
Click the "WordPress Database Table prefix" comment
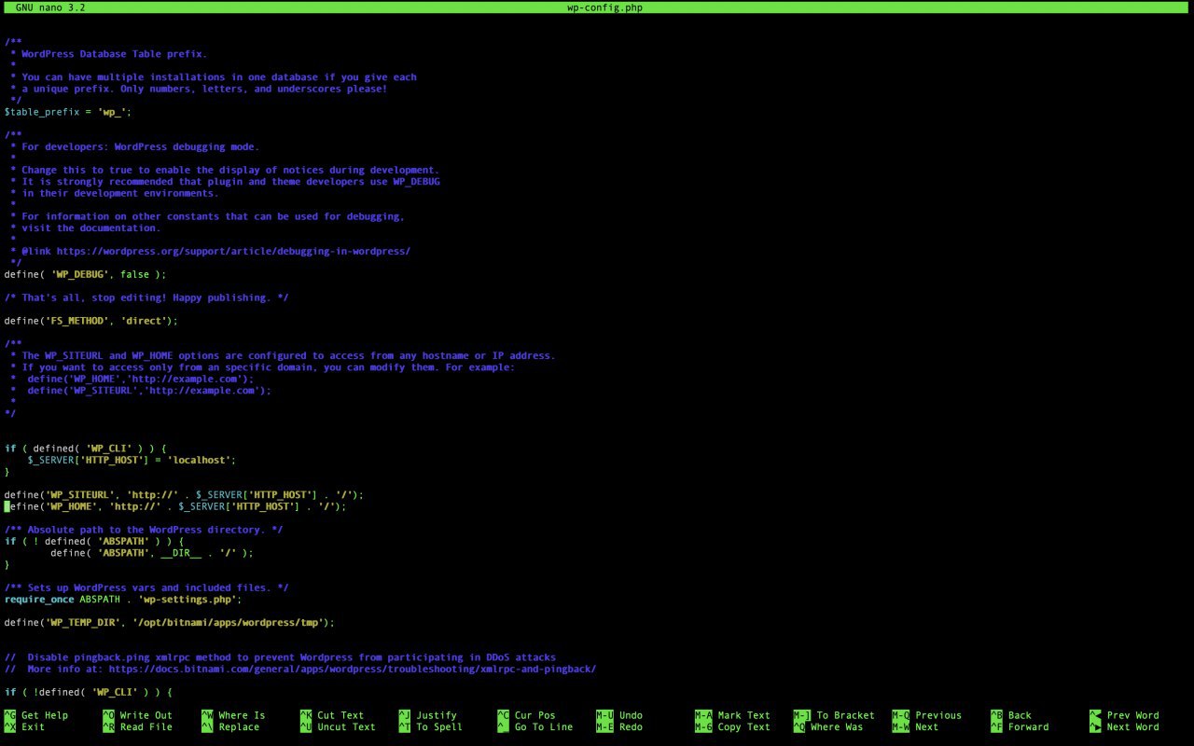coord(114,54)
